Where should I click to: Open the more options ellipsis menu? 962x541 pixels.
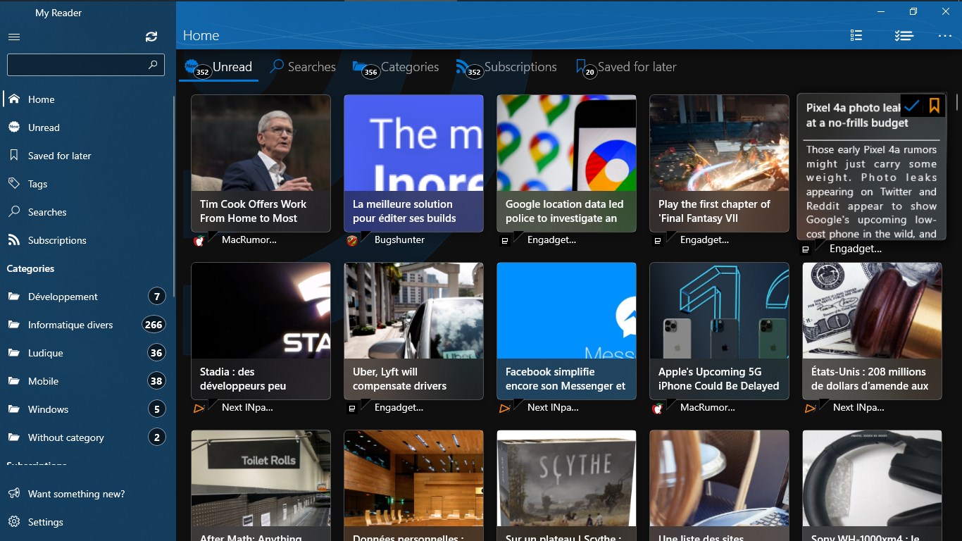coord(945,35)
